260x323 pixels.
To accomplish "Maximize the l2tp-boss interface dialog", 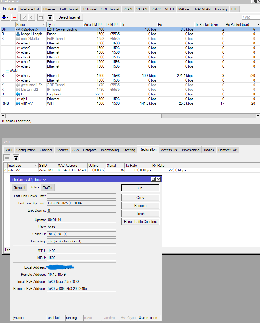I will point(153,179).
